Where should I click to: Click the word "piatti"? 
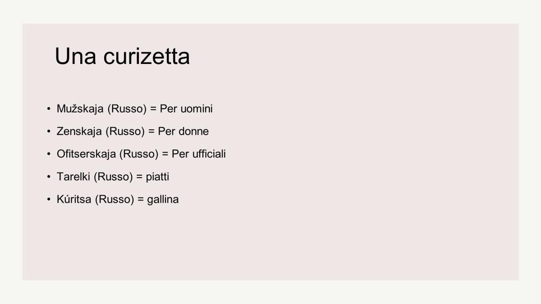coord(157,177)
